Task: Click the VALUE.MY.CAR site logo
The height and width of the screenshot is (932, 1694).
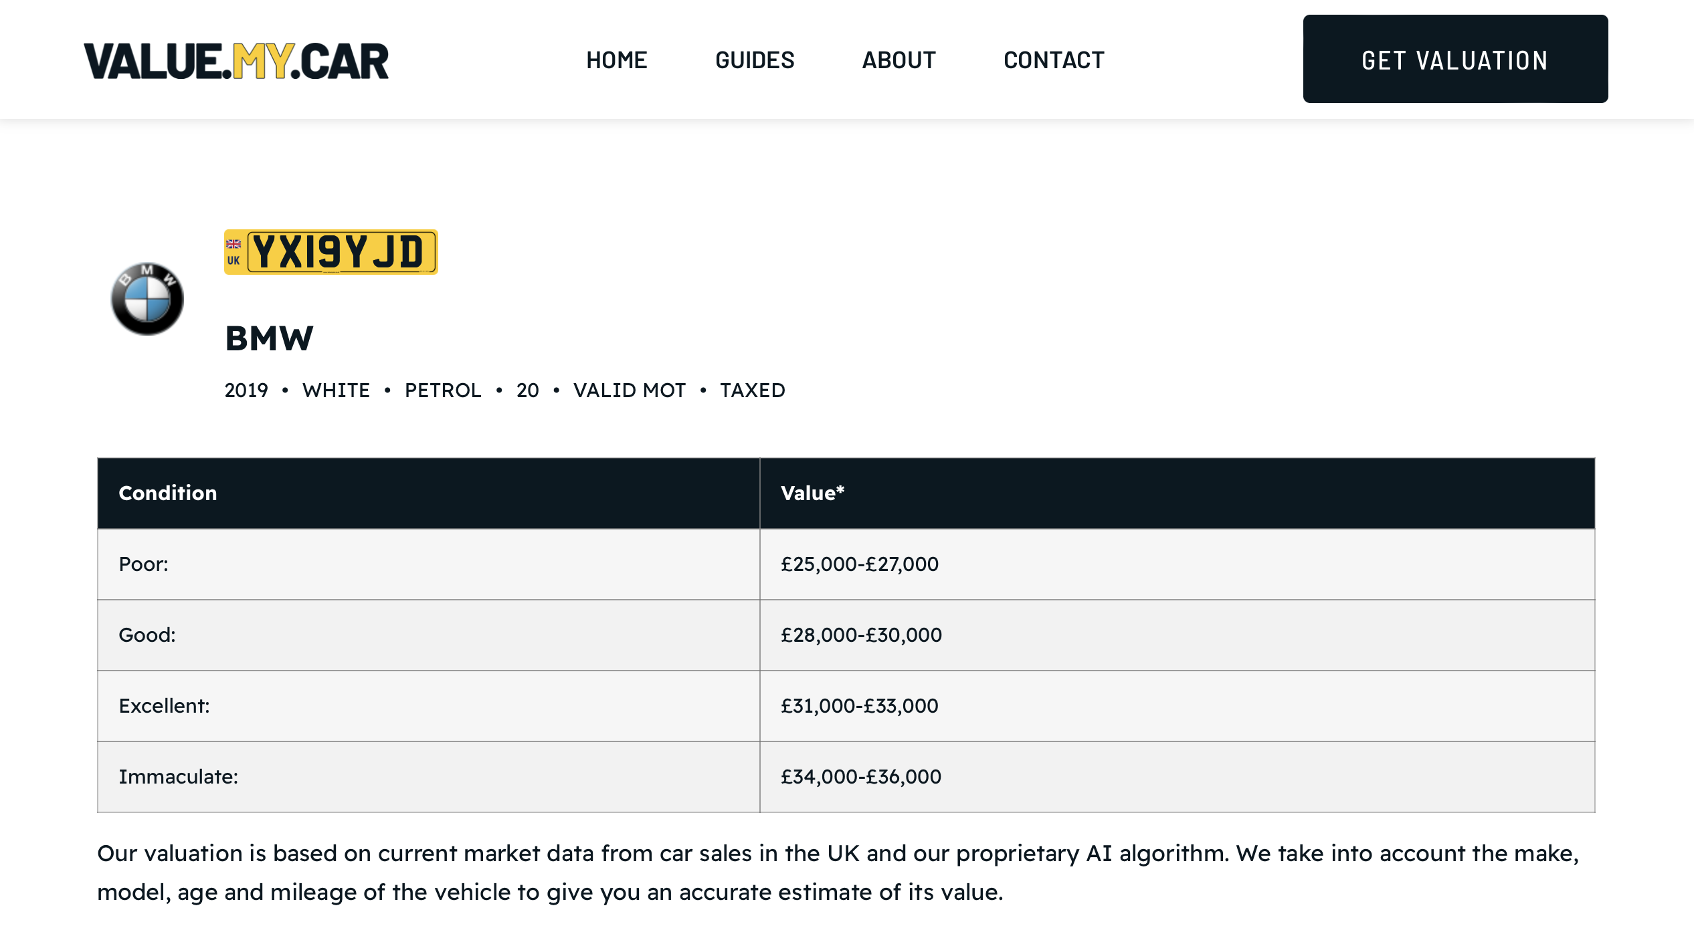Action: pyautogui.click(x=236, y=61)
